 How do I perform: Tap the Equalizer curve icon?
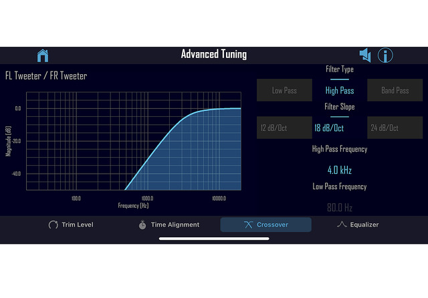click(342, 225)
